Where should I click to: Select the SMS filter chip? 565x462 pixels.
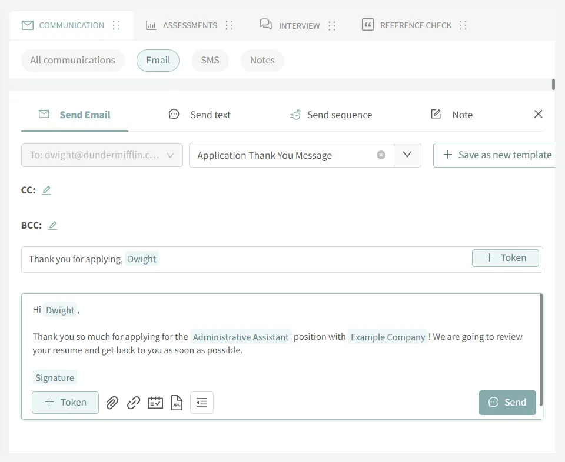[x=210, y=60]
